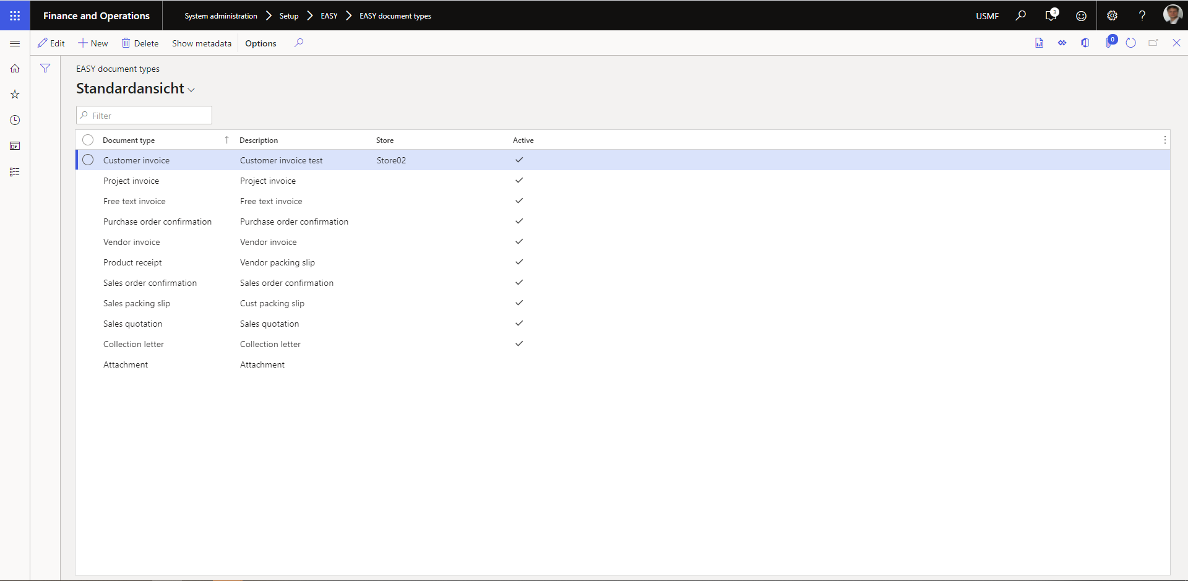Open Workspaces icon in the sidebar
This screenshot has height=581, width=1188.
tap(15, 146)
